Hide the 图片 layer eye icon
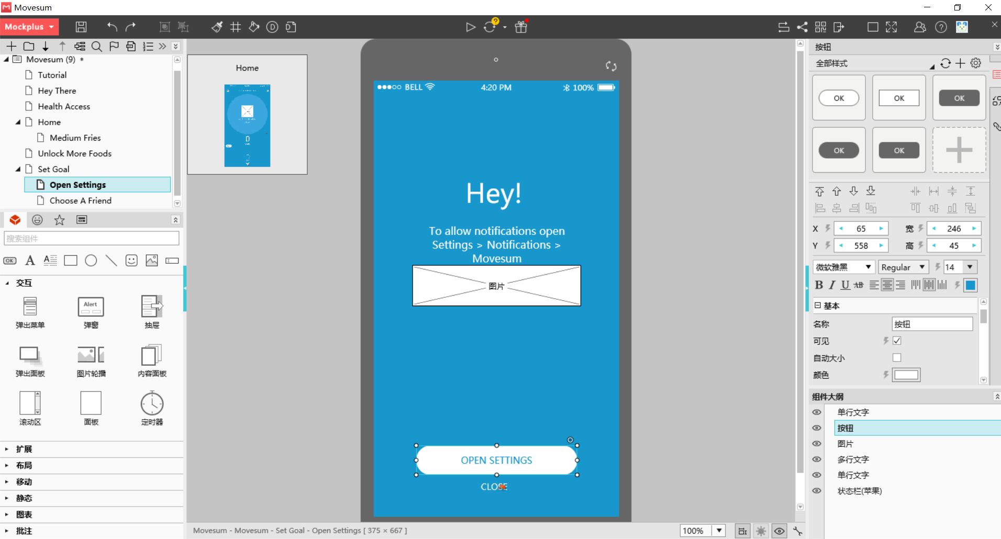 coord(817,444)
